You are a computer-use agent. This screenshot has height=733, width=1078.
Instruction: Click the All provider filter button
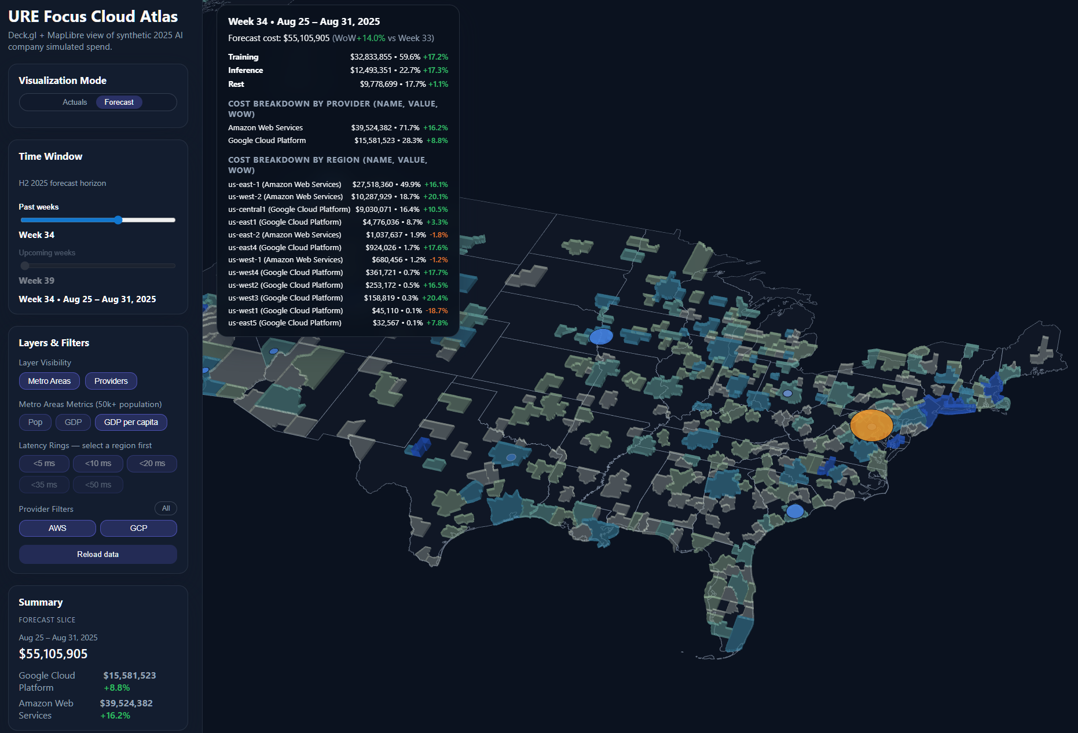click(x=166, y=508)
